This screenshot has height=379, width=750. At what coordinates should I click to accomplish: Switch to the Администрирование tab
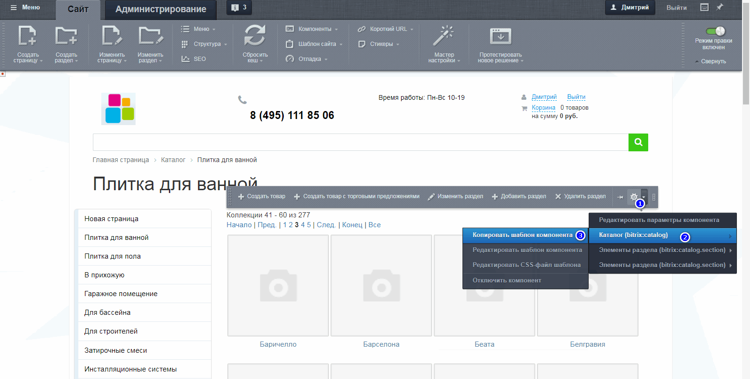pyautogui.click(x=160, y=9)
